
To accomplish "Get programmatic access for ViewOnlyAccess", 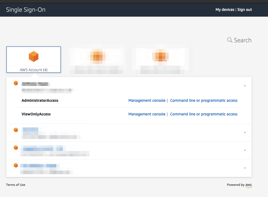I will [x=204, y=114].
